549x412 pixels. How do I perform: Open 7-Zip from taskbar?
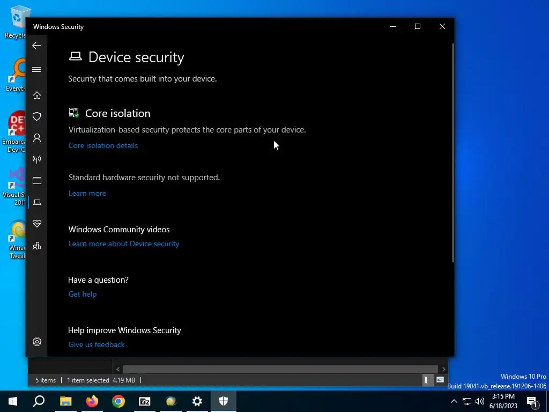pos(145,401)
